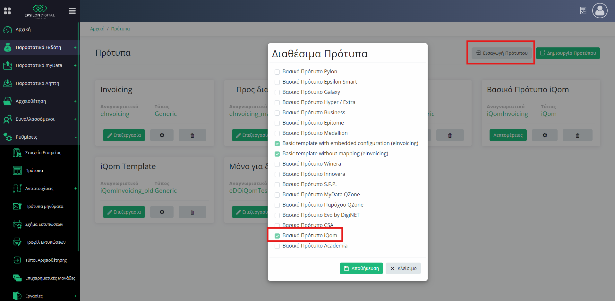This screenshot has width=615, height=301.
Task: Toggle the hamburger sidebar menu
Action: pos(72,11)
